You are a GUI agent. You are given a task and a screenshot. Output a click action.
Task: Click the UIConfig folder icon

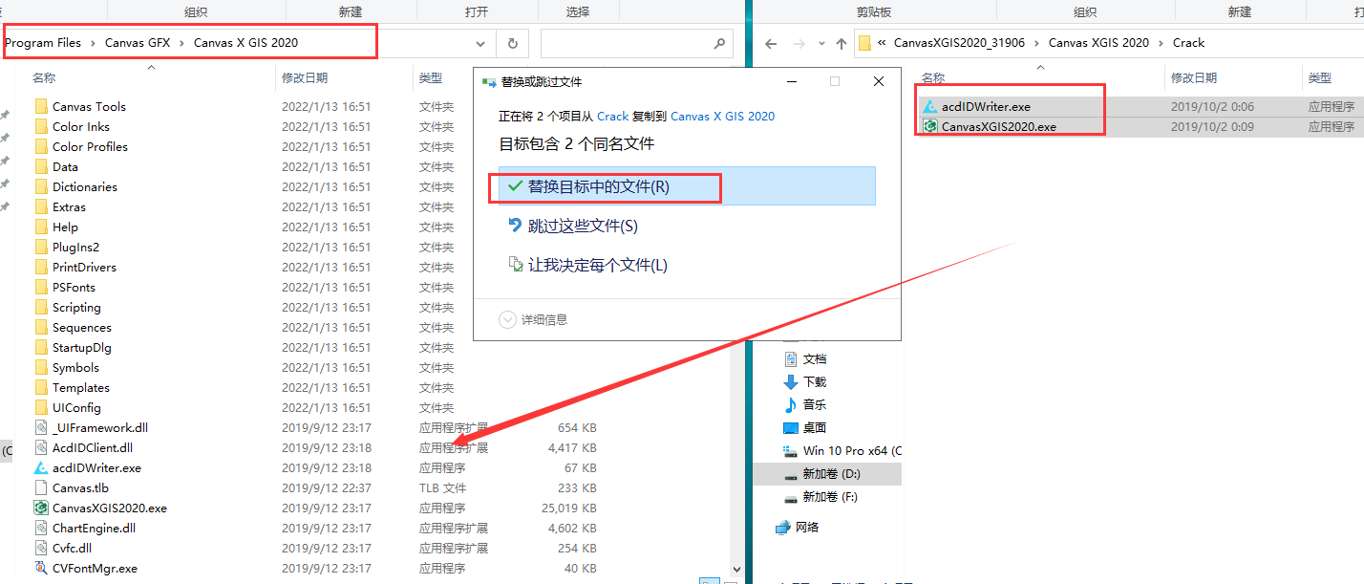[41, 407]
